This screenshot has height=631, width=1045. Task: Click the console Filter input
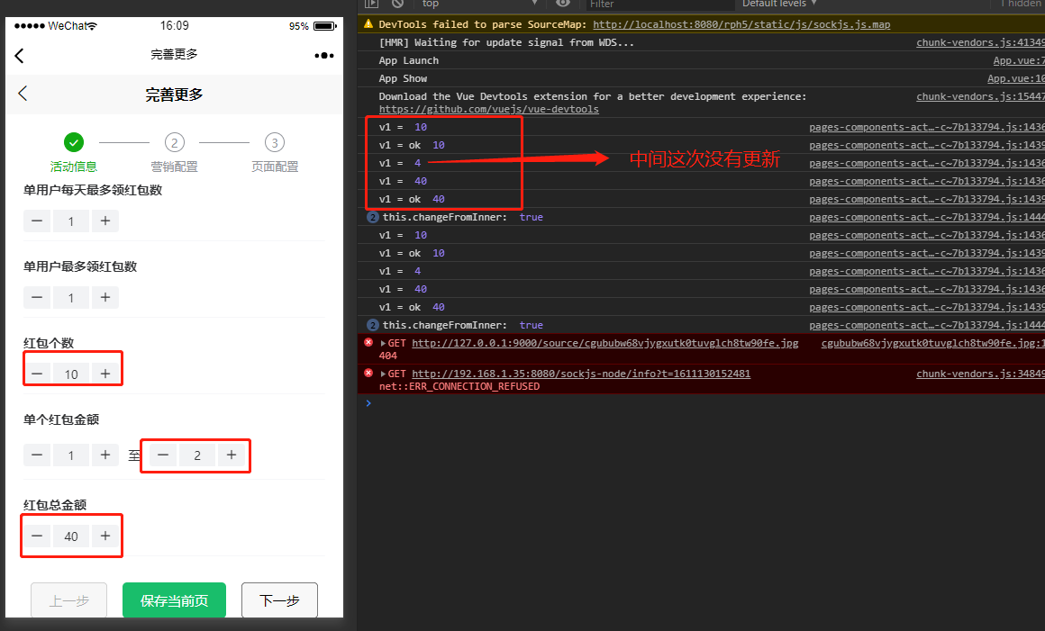(659, 4)
